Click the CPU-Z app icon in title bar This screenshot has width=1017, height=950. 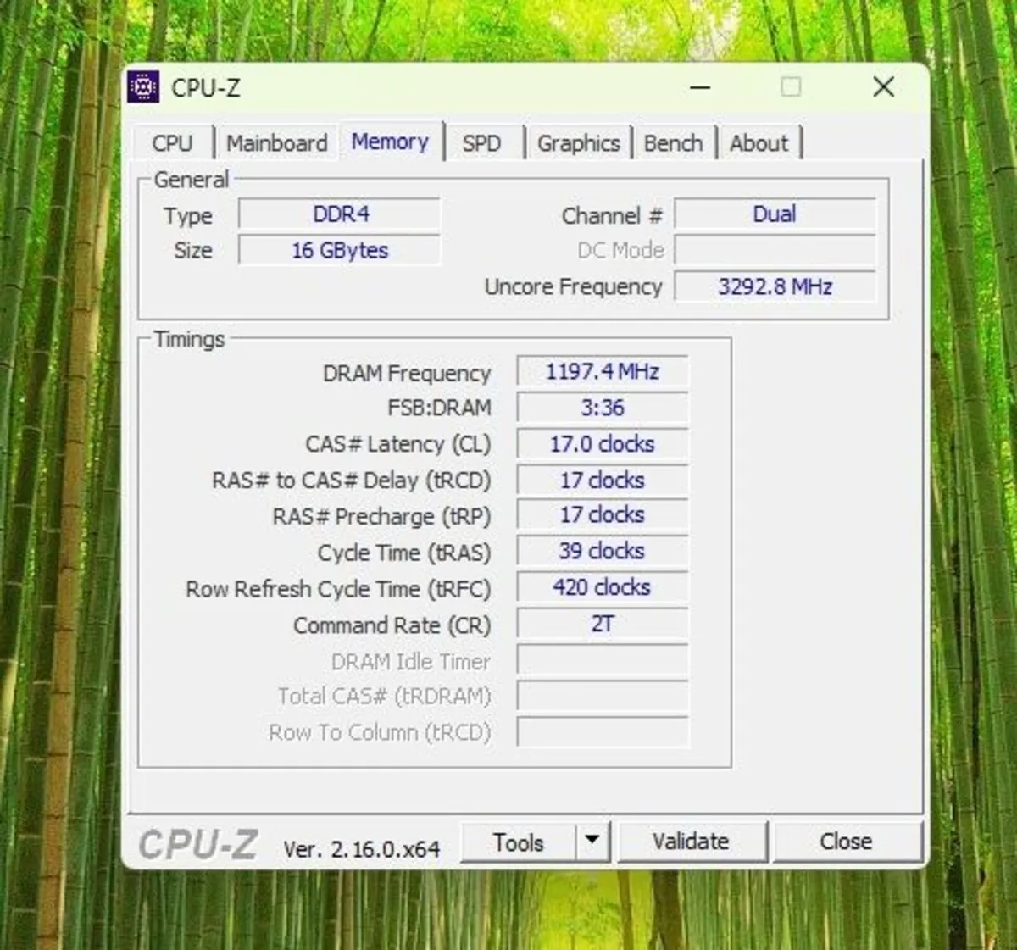pos(143,87)
